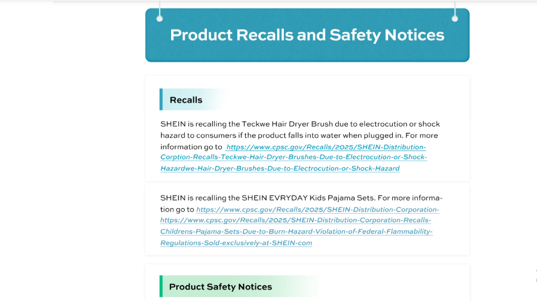Click the link line starting with Childrens-Pajama-Sets-Due-to-Burn
The image size is (537, 301).
pyautogui.click(x=296, y=231)
